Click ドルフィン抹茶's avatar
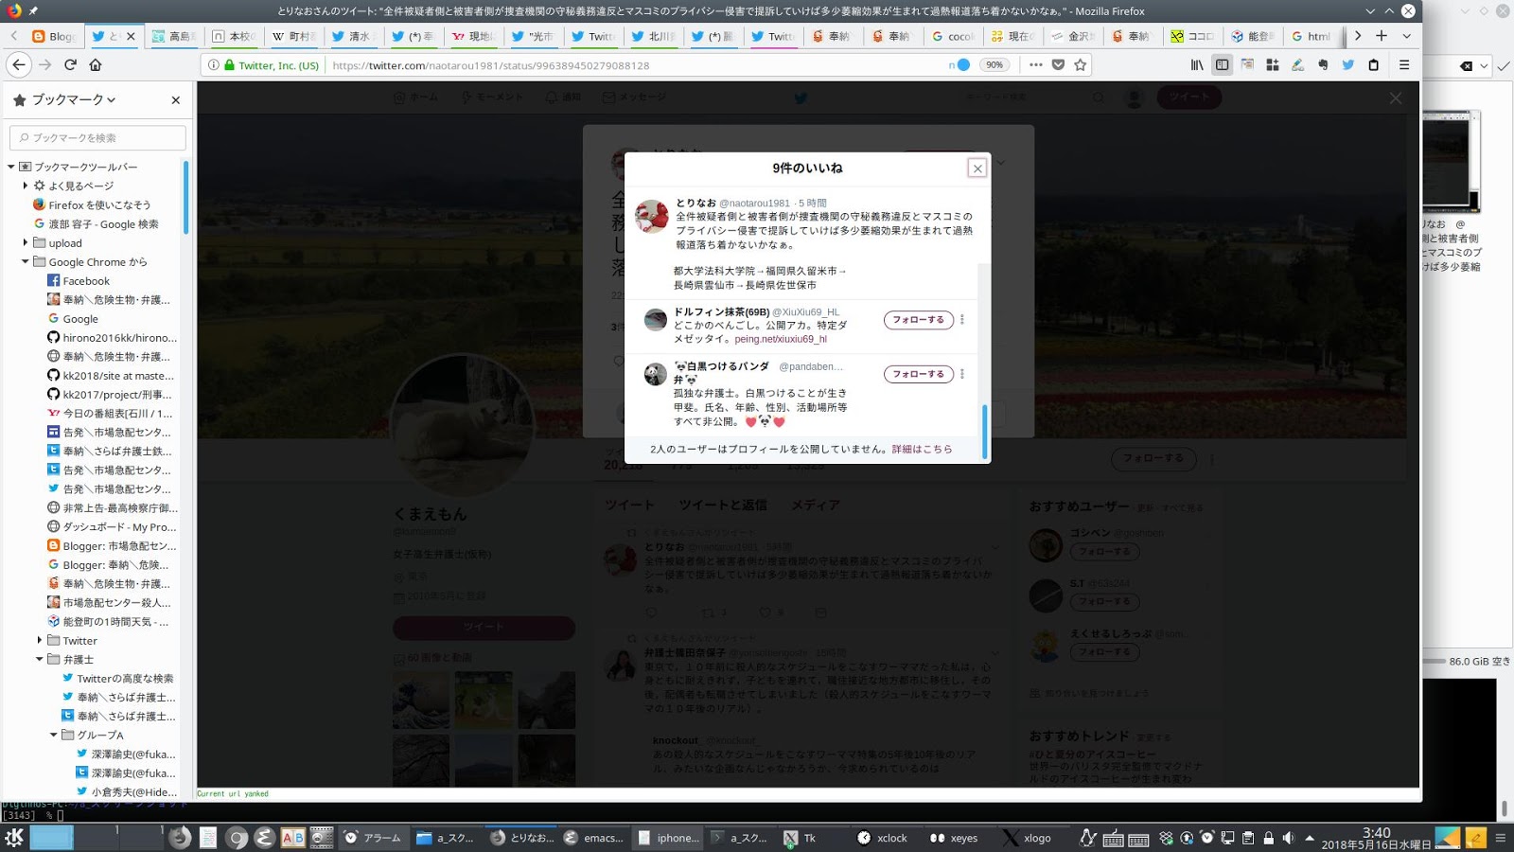This screenshot has height=852, width=1514. pyautogui.click(x=656, y=320)
